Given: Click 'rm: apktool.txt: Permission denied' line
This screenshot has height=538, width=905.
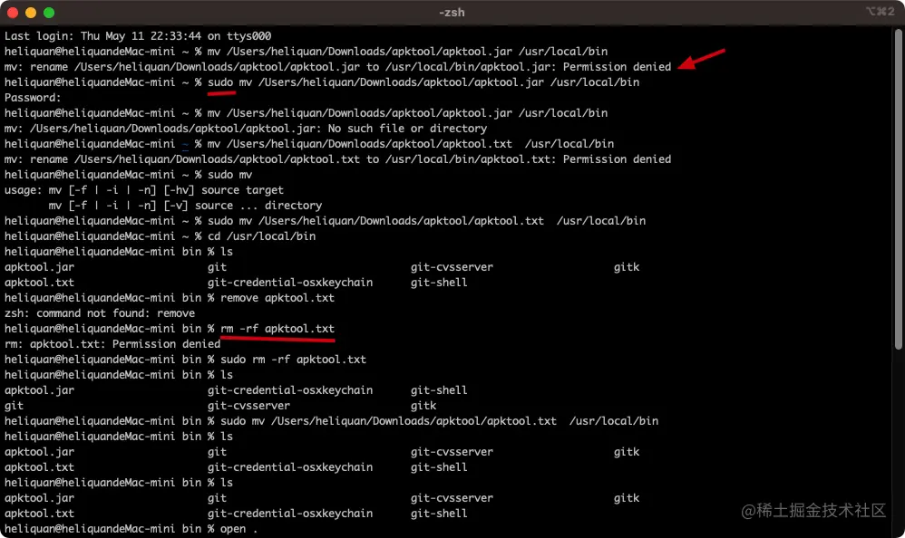Looking at the screenshot, I should [112, 344].
